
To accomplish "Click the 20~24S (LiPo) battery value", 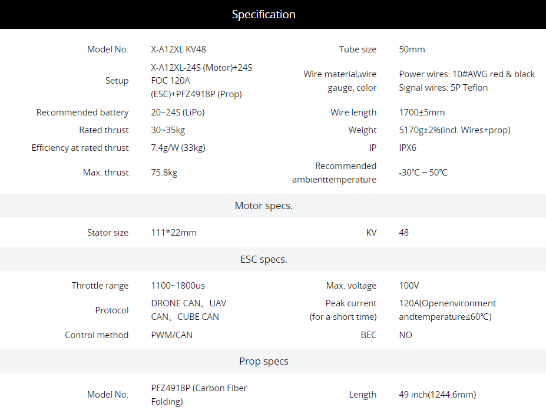I will pyautogui.click(x=178, y=113).
